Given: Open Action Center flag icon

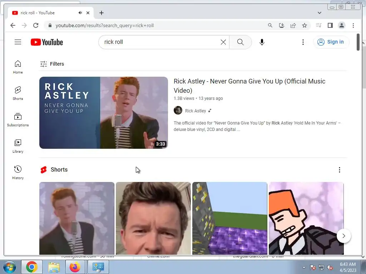Looking at the screenshot, I should (x=313, y=268).
